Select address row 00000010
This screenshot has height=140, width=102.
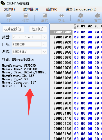(62, 37)
